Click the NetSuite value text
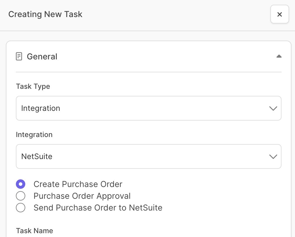 pos(37,156)
